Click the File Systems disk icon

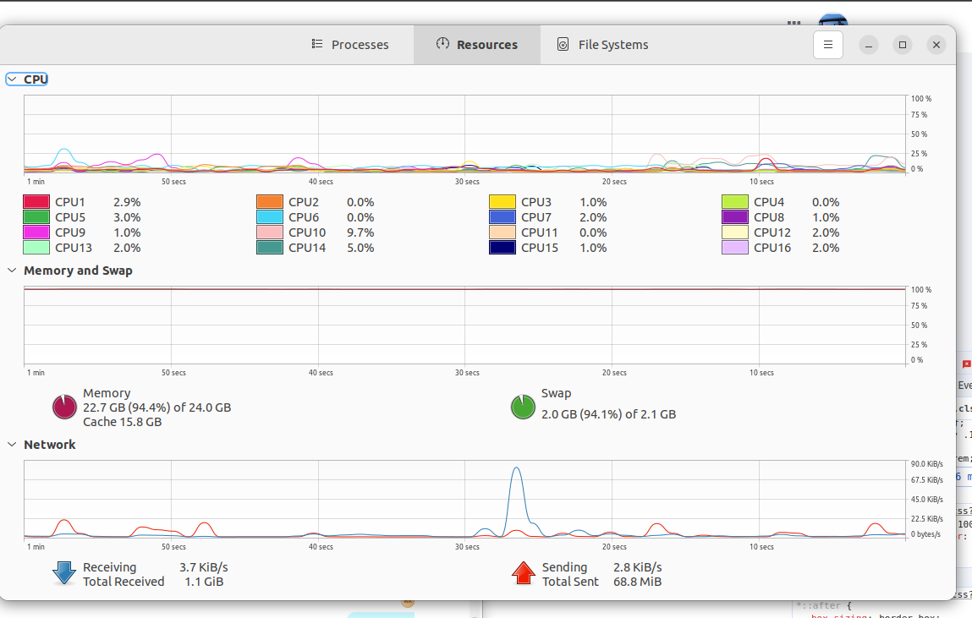pos(563,44)
